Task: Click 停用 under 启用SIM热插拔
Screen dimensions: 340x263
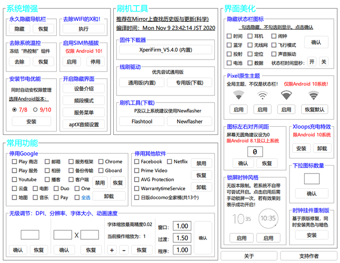Action: tap(95, 61)
